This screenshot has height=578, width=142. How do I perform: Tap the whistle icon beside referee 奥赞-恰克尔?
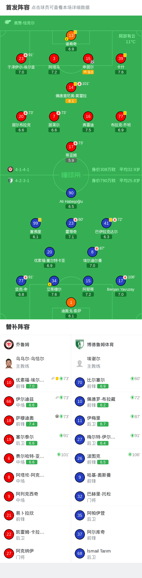pyautogui.click(x=8, y=22)
